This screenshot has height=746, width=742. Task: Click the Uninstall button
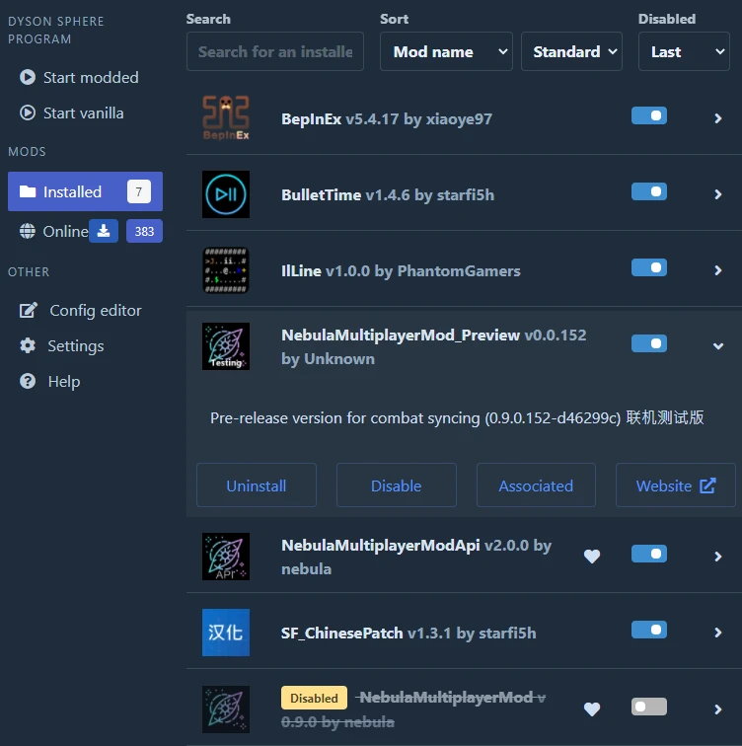click(x=257, y=485)
